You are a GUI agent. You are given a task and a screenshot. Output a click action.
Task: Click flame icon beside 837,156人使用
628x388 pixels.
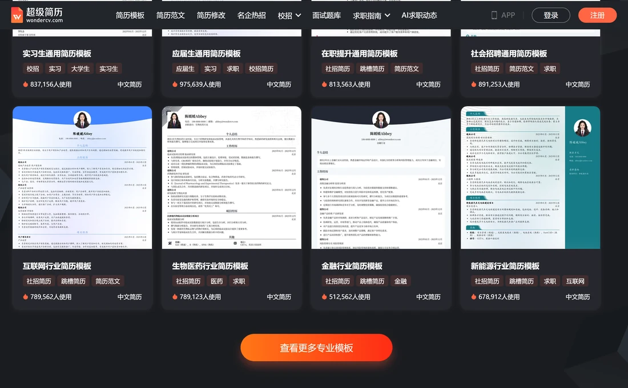[26, 84]
